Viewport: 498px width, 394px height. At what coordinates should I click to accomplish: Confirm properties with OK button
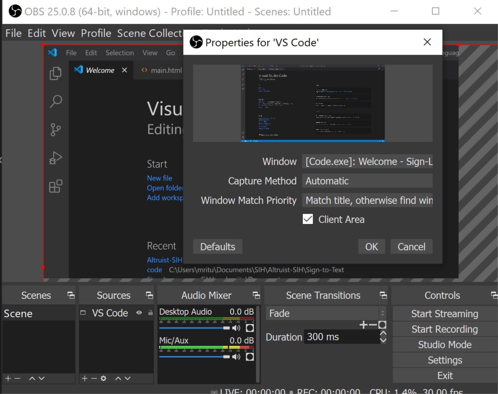click(x=372, y=246)
